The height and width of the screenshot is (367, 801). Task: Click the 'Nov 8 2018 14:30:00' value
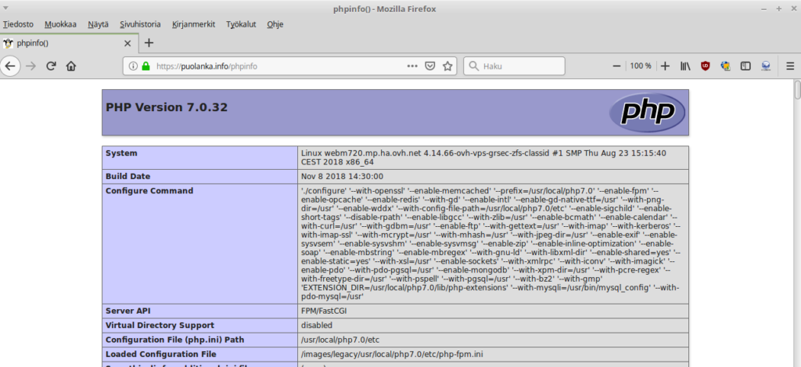(342, 176)
